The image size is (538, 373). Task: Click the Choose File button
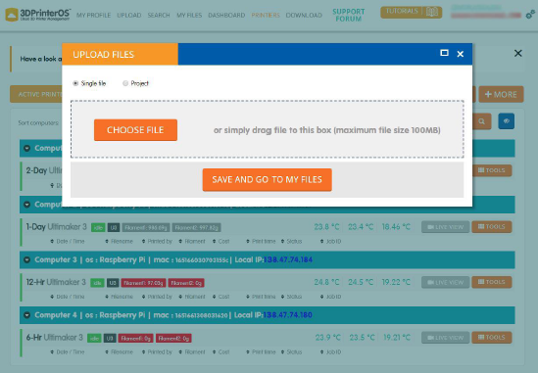[x=135, y=130]
